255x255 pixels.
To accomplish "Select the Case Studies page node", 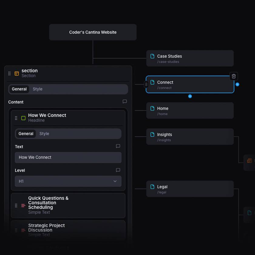I will tap(190, 58).
